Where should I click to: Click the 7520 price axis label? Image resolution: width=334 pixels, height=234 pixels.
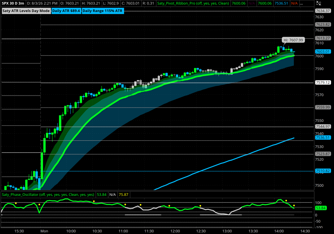click(x=319, y=160)
